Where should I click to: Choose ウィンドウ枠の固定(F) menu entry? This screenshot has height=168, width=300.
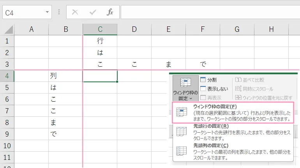tap(233, 113)
